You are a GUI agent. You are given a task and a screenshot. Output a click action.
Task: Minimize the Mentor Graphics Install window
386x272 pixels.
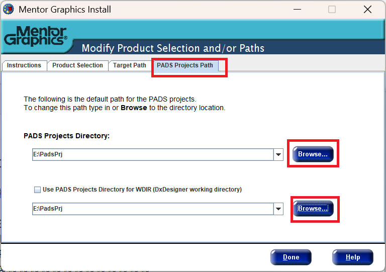point(297,10)
